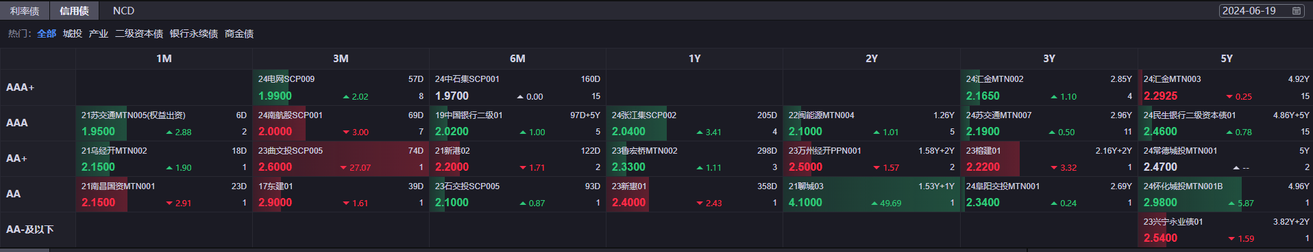Open bond 23万州经开PPN001
The image size is (1313, 252).
(824, 151)
